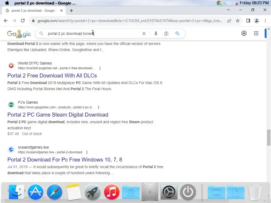Open System Preferences gear in dock

[x=169, y=192]
